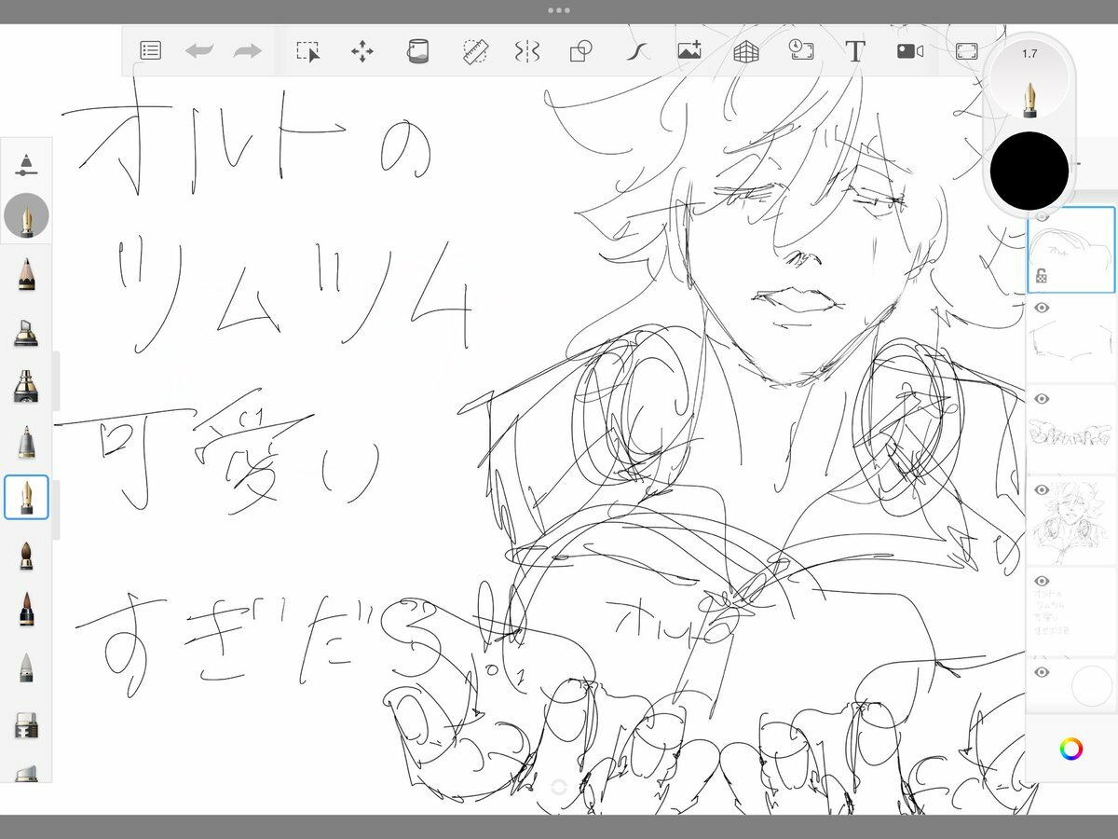The width and height of the screenshot is (1118, 839).
Task: Select the pencil brush in brush palette
Action: click(26, 274)
